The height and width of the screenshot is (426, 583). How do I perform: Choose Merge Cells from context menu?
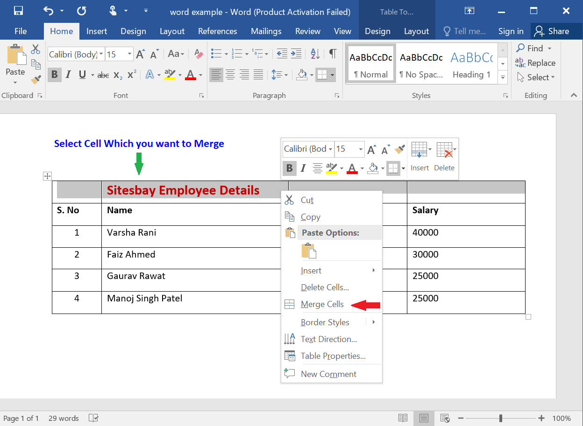pyautogui.click(x=332, y=304)
